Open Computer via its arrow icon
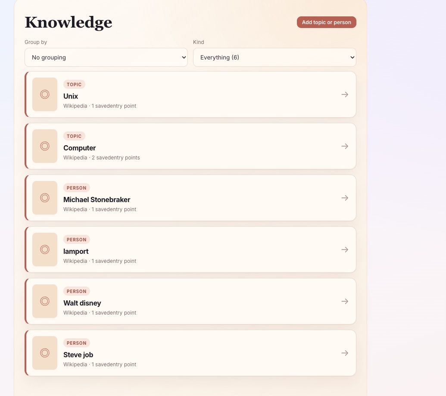Viewport: 446px width, 396px height. [x=345, y=146]
